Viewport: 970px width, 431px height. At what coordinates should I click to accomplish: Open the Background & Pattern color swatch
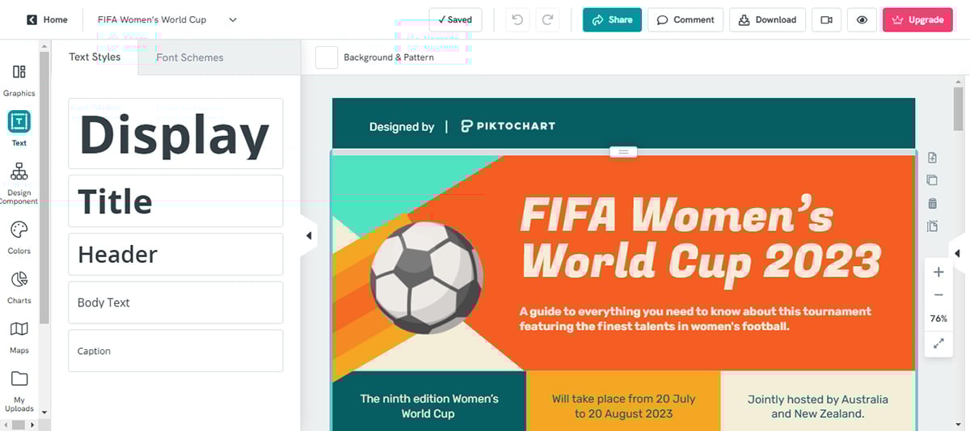[x=327, y=57]
